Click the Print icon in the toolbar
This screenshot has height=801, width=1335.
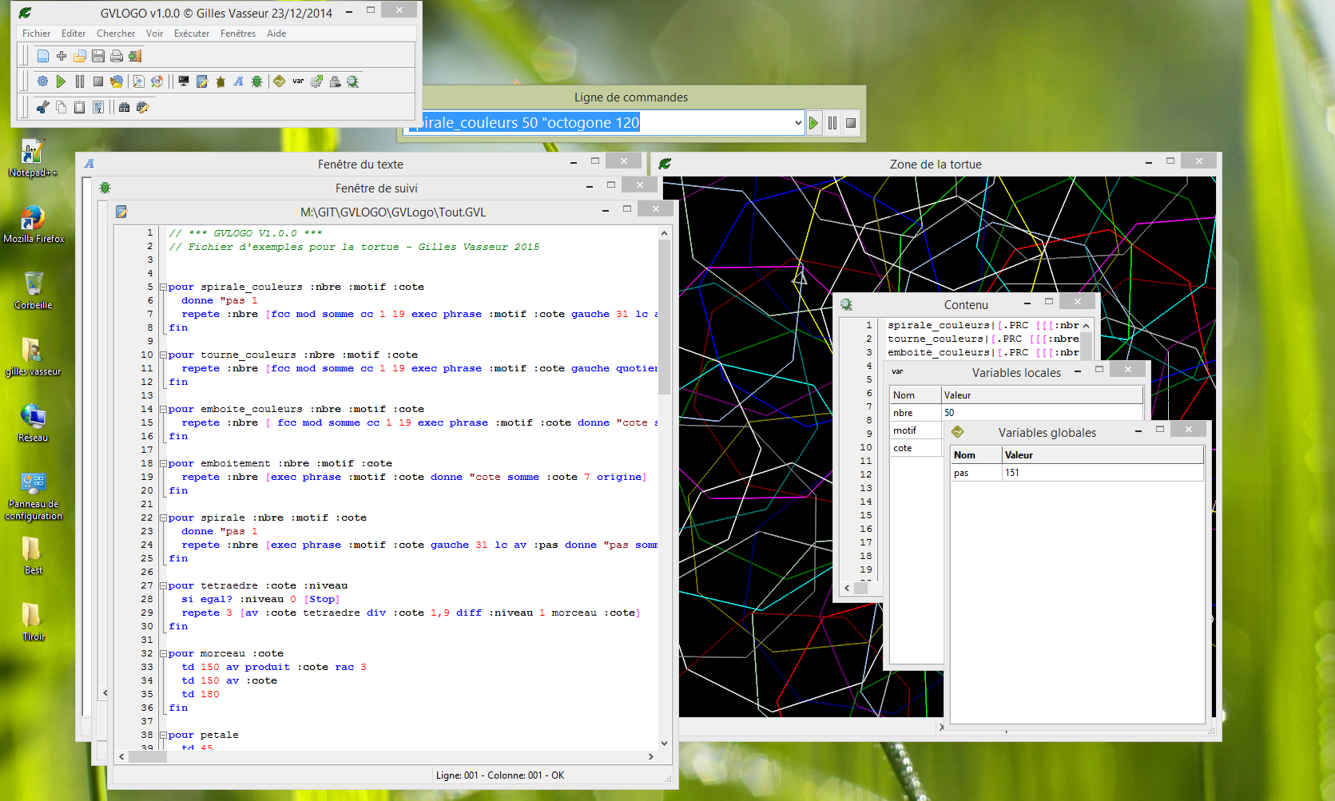point(117,56)
